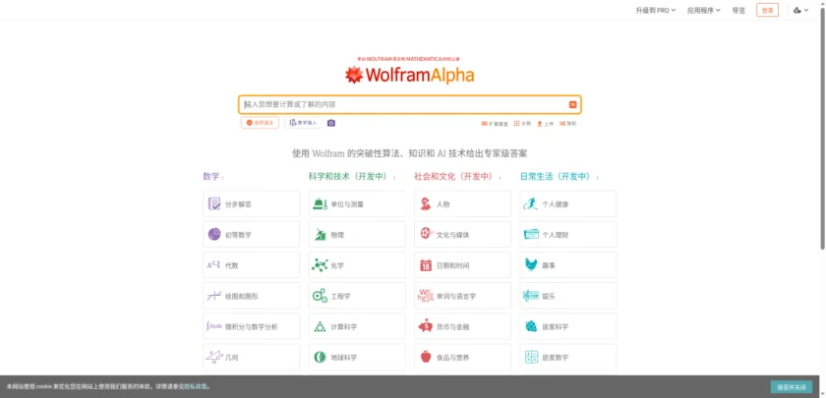Expand the 应用程序 dropdown menu
Image resolution: width=826 pixels, height=398 pixels.
point(703,10)
